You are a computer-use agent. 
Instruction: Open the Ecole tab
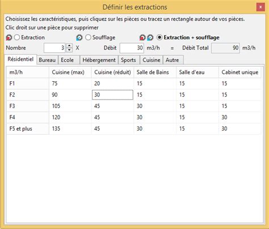[x=69, y=60]
